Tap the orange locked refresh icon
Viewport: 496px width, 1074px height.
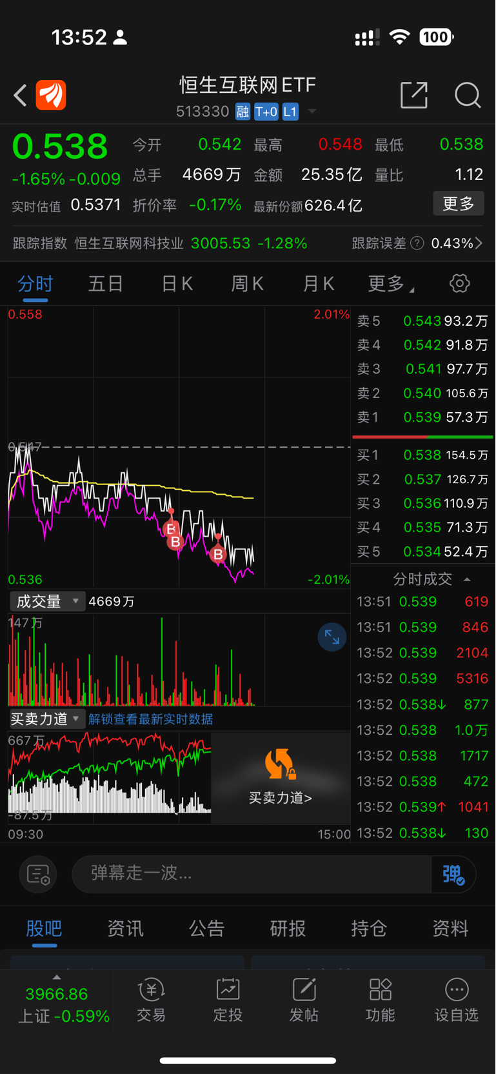[280, 764]
